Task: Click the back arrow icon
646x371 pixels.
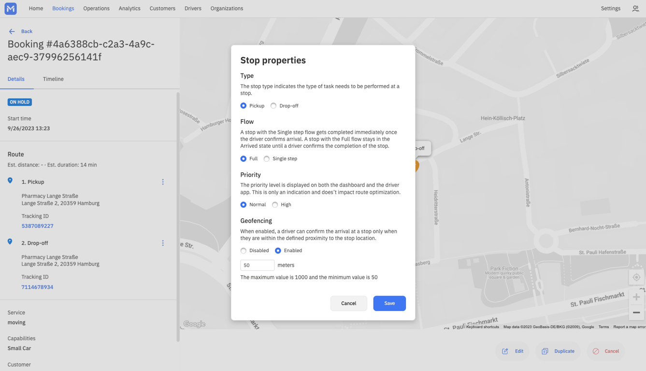Action: pos(12,31)
